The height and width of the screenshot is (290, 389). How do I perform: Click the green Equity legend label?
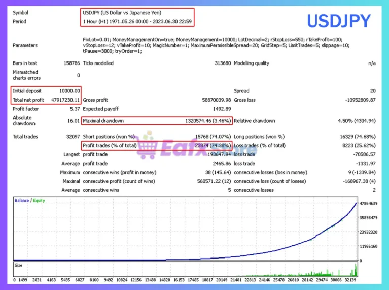coord(39,201)
